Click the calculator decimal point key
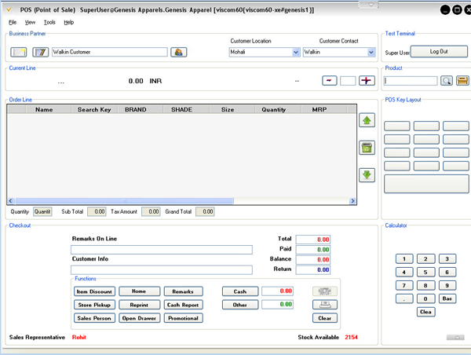 coord(404,298)
